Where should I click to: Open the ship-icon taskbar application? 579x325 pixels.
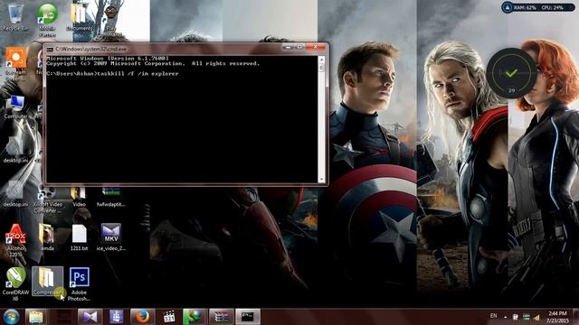point(117,317)
